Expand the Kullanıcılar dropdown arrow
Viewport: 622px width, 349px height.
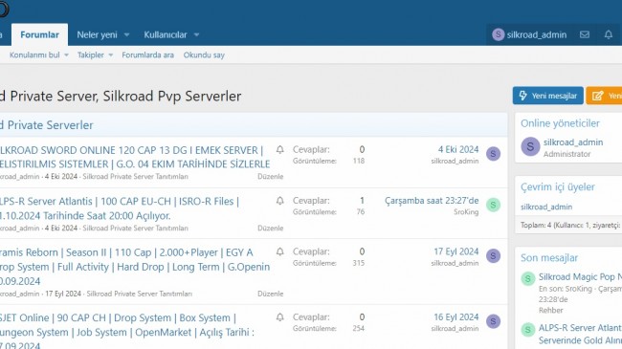197,34
